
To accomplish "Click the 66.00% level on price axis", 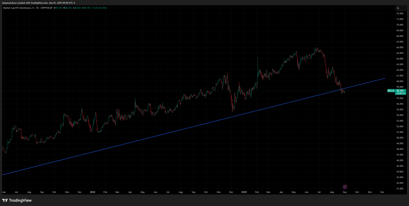I will click(x=400, y=47).
